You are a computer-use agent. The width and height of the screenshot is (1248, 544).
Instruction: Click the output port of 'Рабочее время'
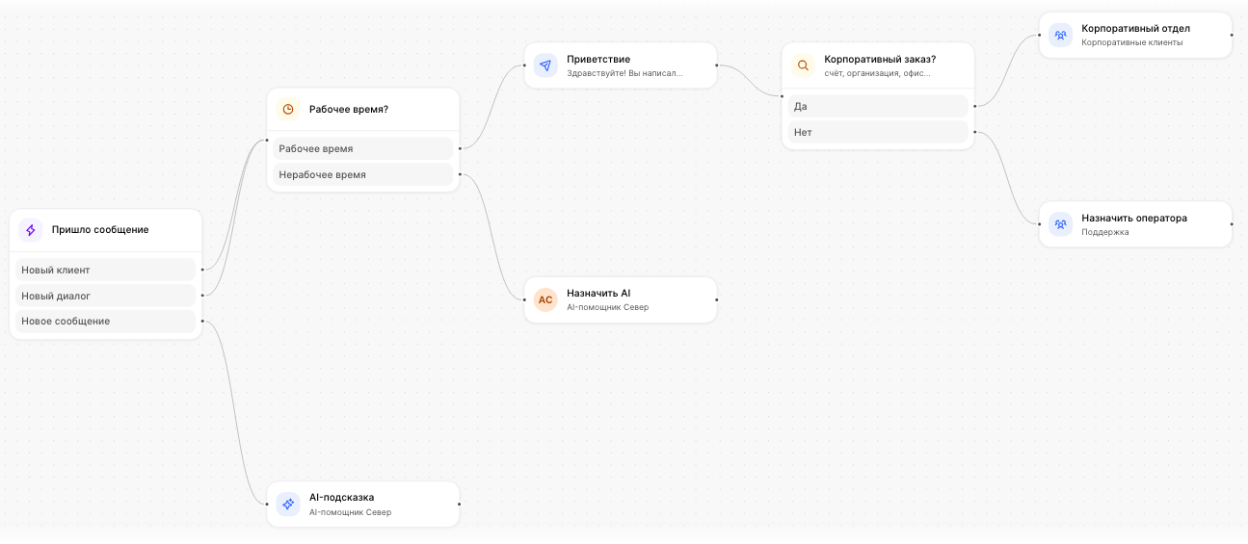coord(460,148)
